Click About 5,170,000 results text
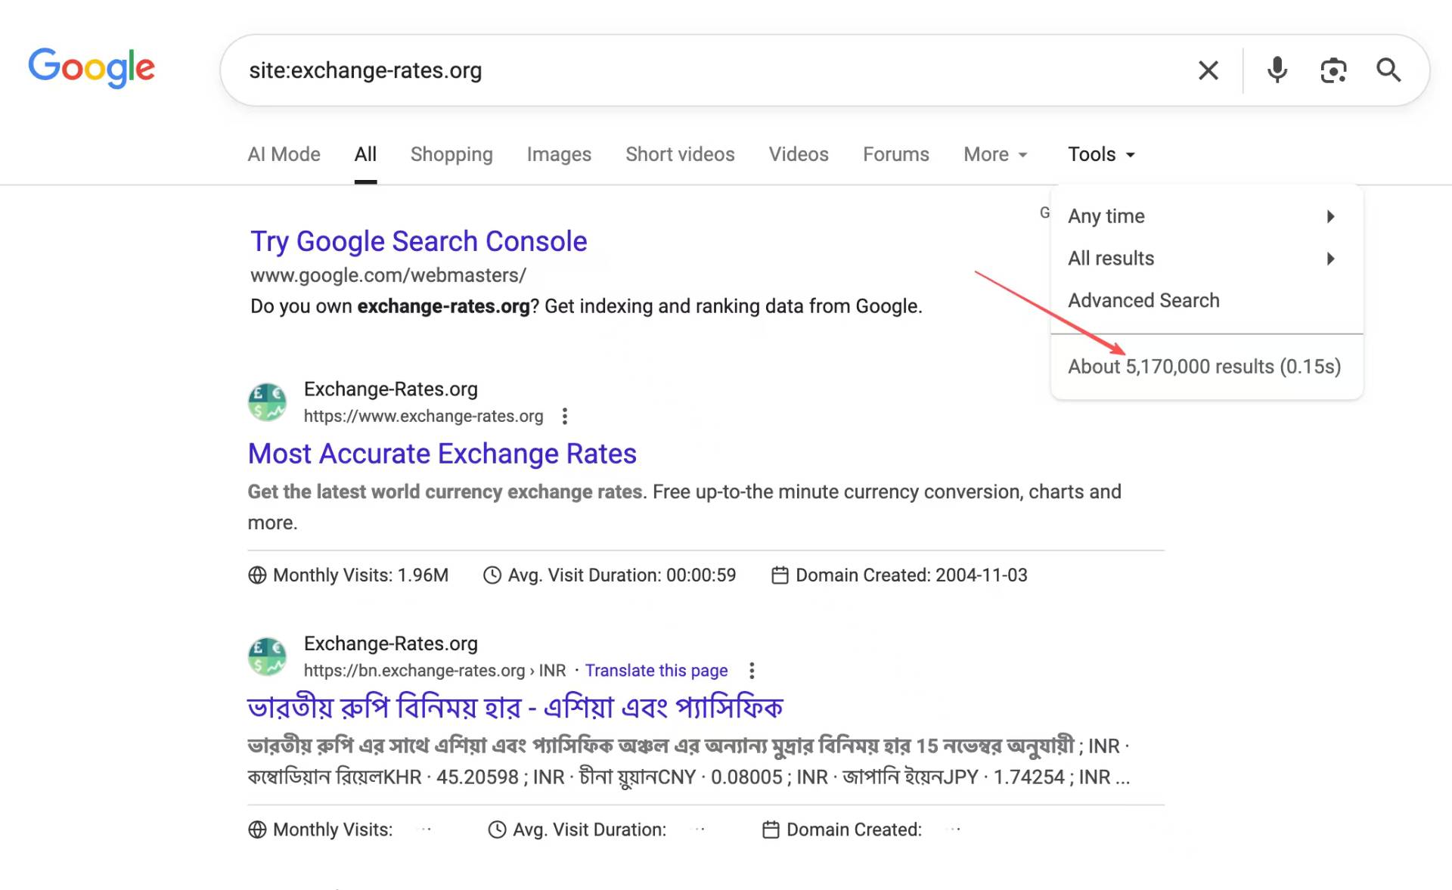 1204,367
